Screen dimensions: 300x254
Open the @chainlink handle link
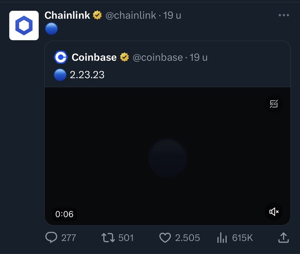pos(130,16)
